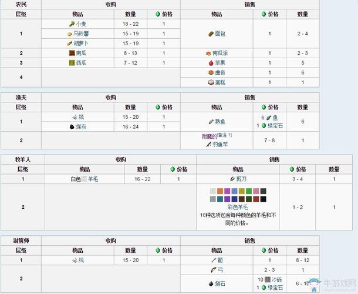Image resolution: width=358 pixels, height=294 pixels.
Task: Pick the orange wool color swatch
Action: pyautogui.click(x=219, y=192)
